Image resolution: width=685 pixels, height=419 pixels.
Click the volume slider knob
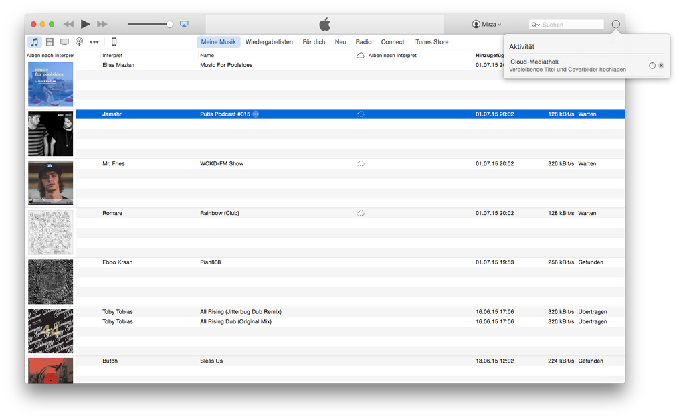pyautogui.click(x=169, y=25)
